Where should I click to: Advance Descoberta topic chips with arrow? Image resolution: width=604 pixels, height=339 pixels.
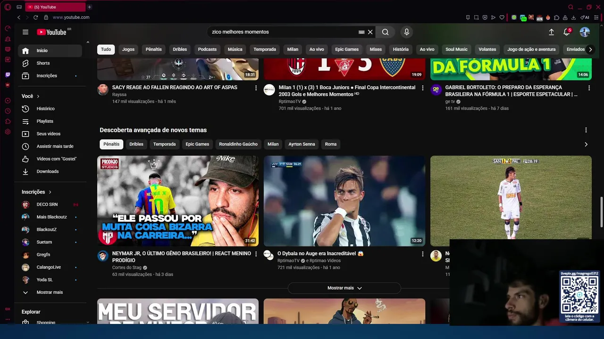click(x=586, y=145)
